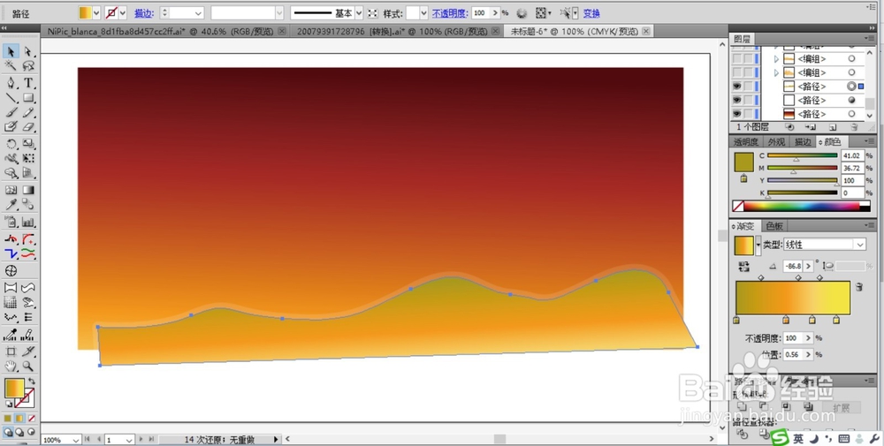Viewport: 884px width, 446px height.
Task: Click create new layer icon in Layers panel
Action: (x=833, y=128)
